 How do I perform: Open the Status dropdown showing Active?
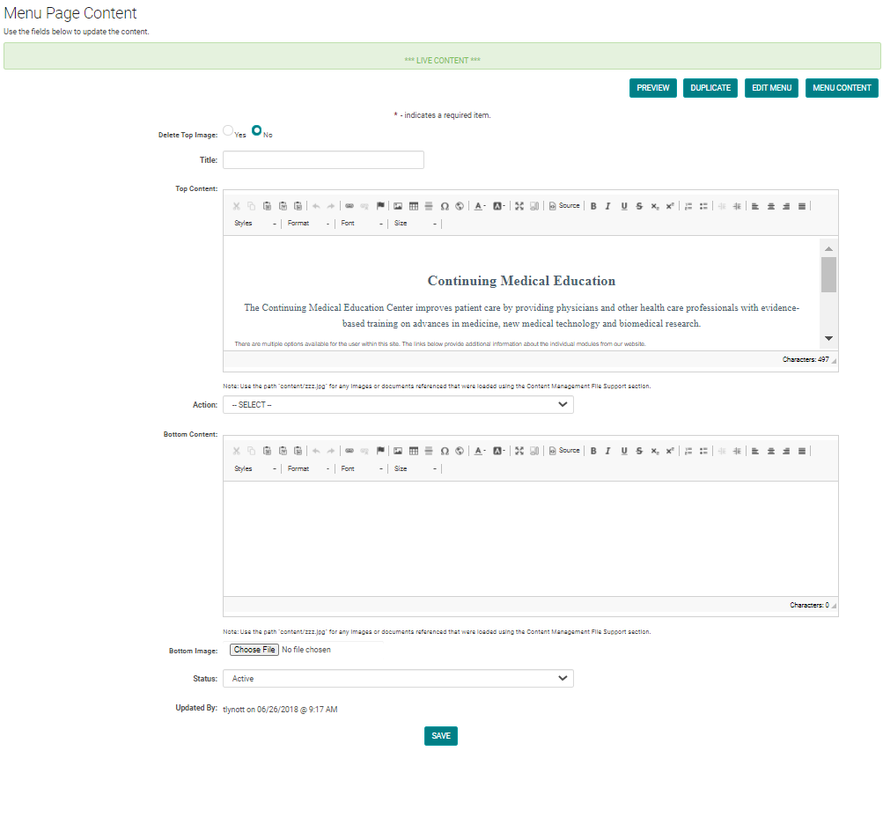(x=398, y=679)
